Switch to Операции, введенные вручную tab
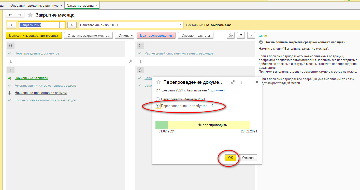Viewport: 360px width, 190px height. point(34,5)
